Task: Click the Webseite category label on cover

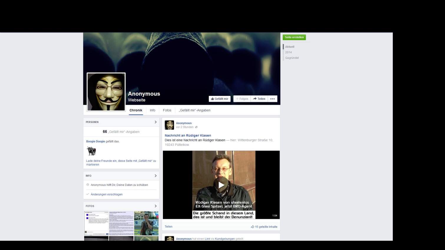Action: point(137,100)
